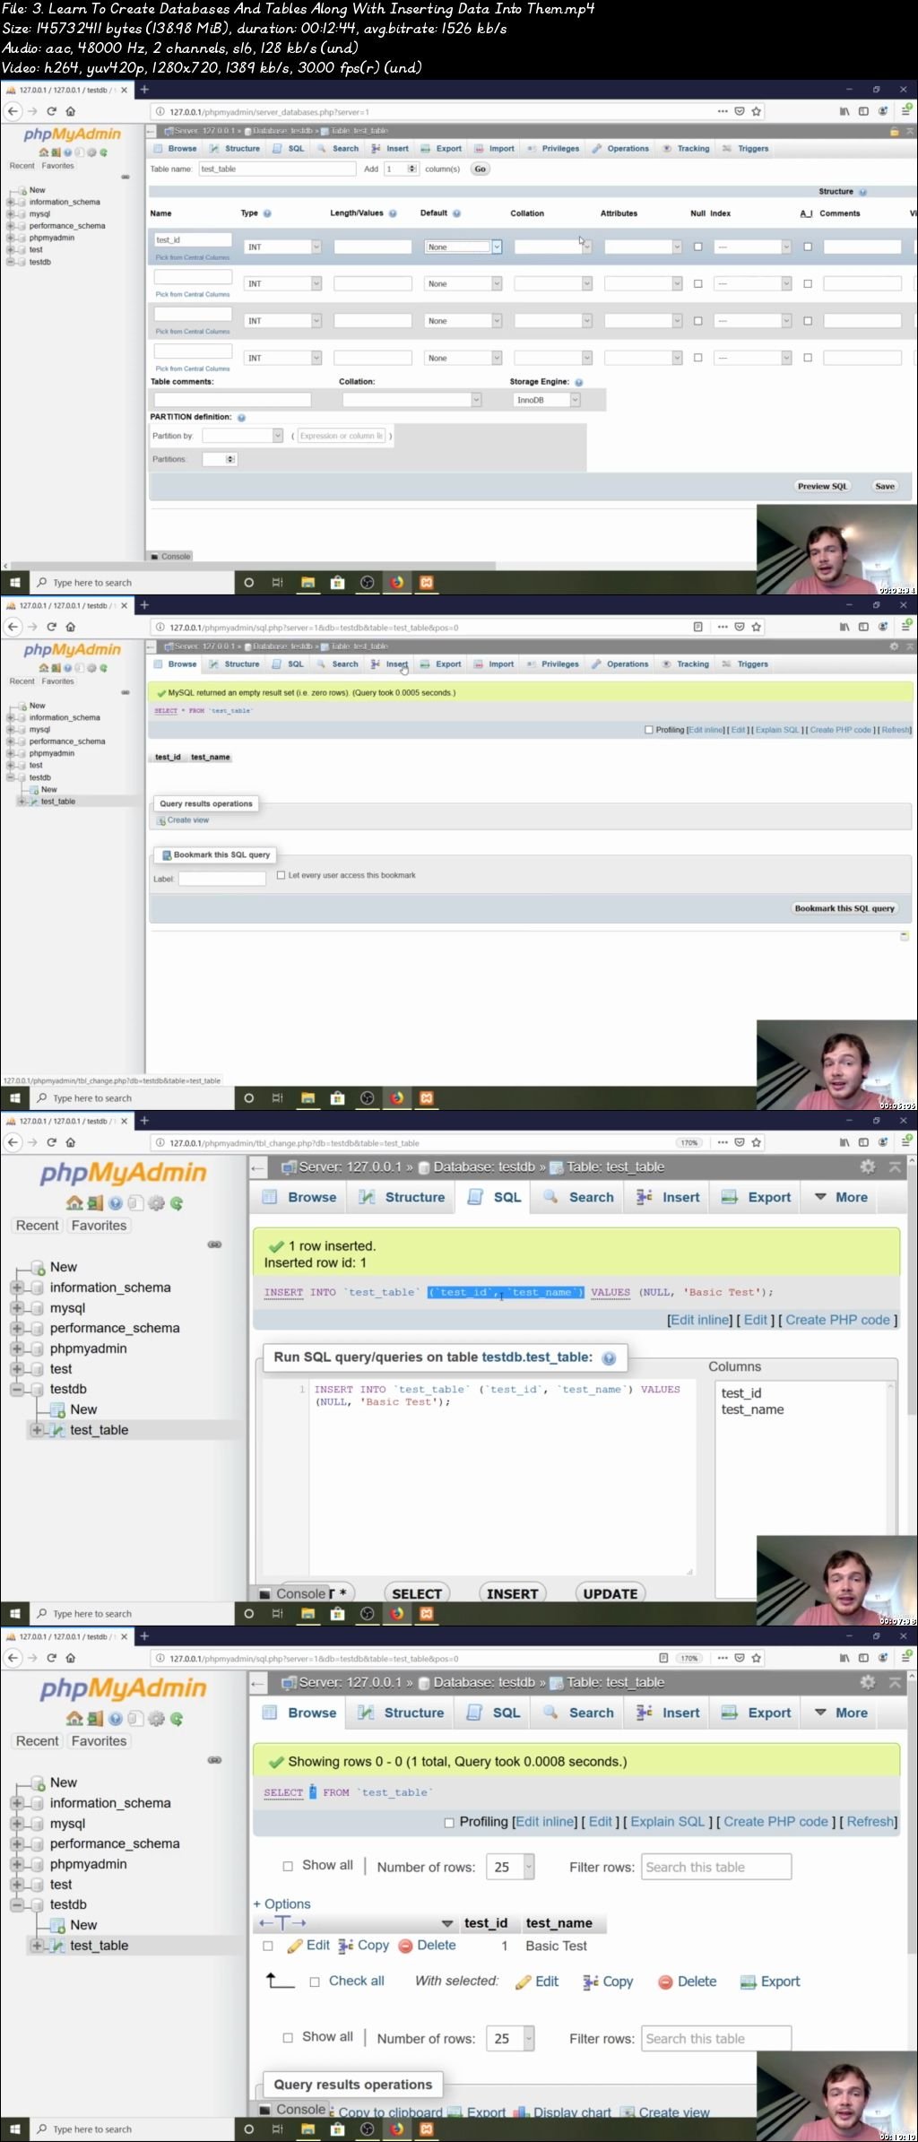Click the 'Bookmark this SQL query' button
The width and height of the screenshot is (918, 2142).
pos(844,908)
